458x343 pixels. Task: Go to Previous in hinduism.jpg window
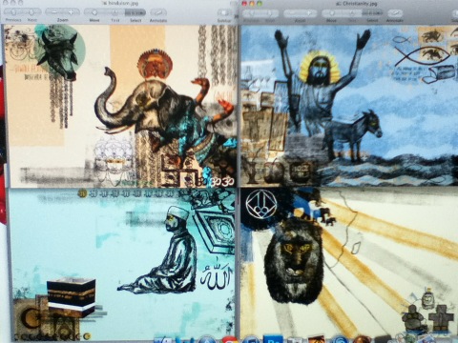(x=13, y=13)
